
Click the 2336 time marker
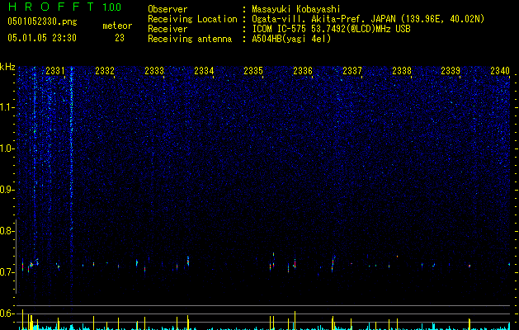pos(303,70)
